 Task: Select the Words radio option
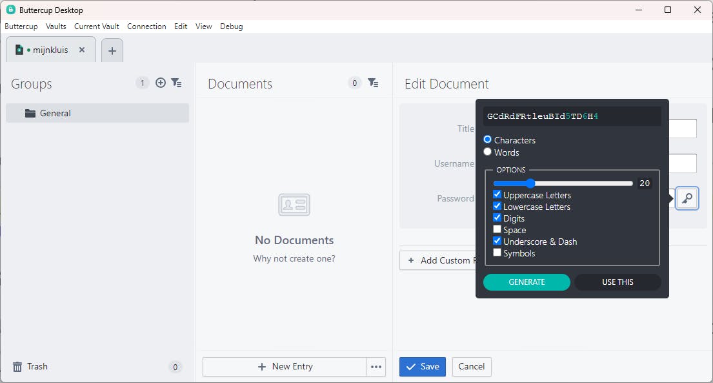coord(487,152)
